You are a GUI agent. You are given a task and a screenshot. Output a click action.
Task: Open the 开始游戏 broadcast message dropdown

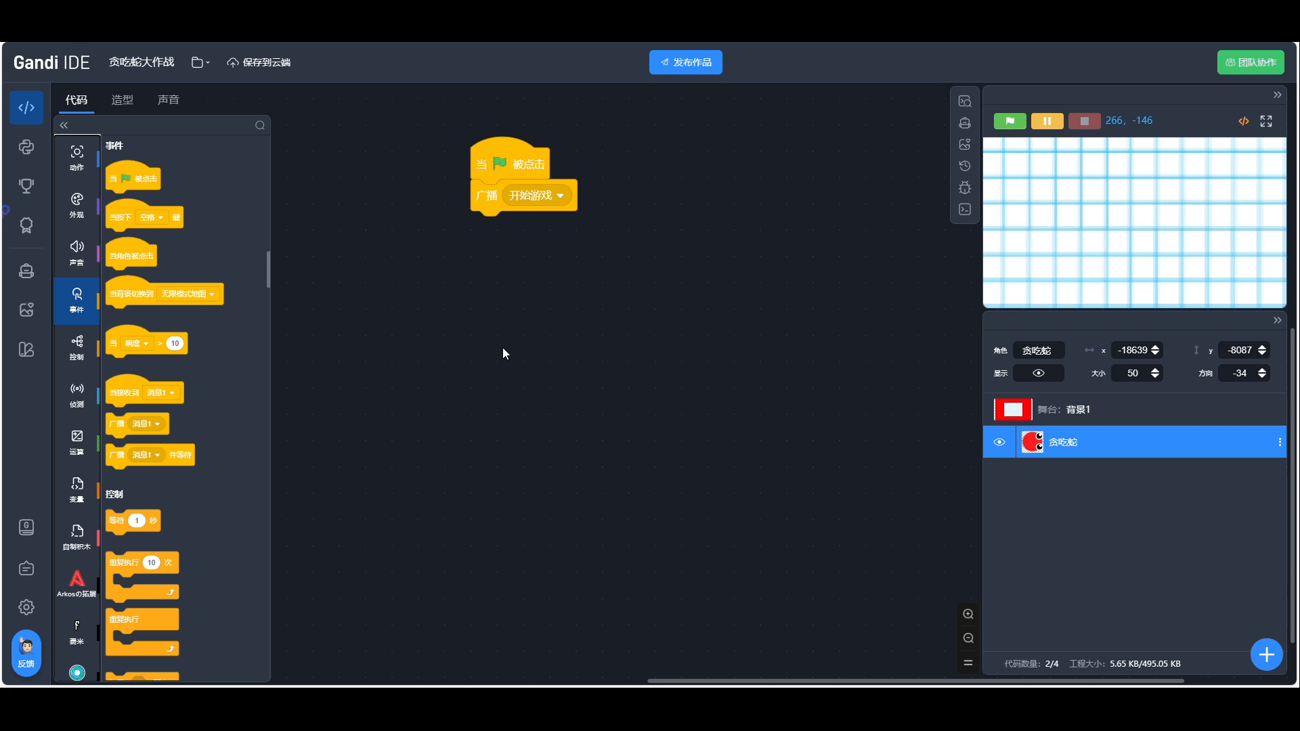coord(538,196)
